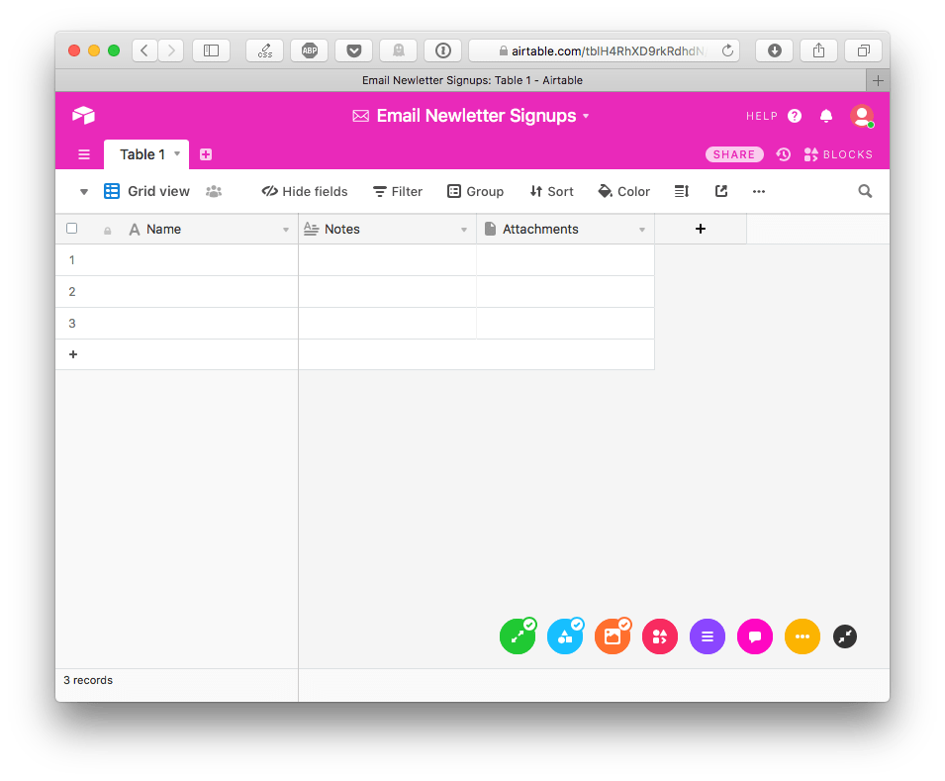Show Safari tab overview
The width and height of the screenshot is (945, 781).
click(x=863, y=50)
